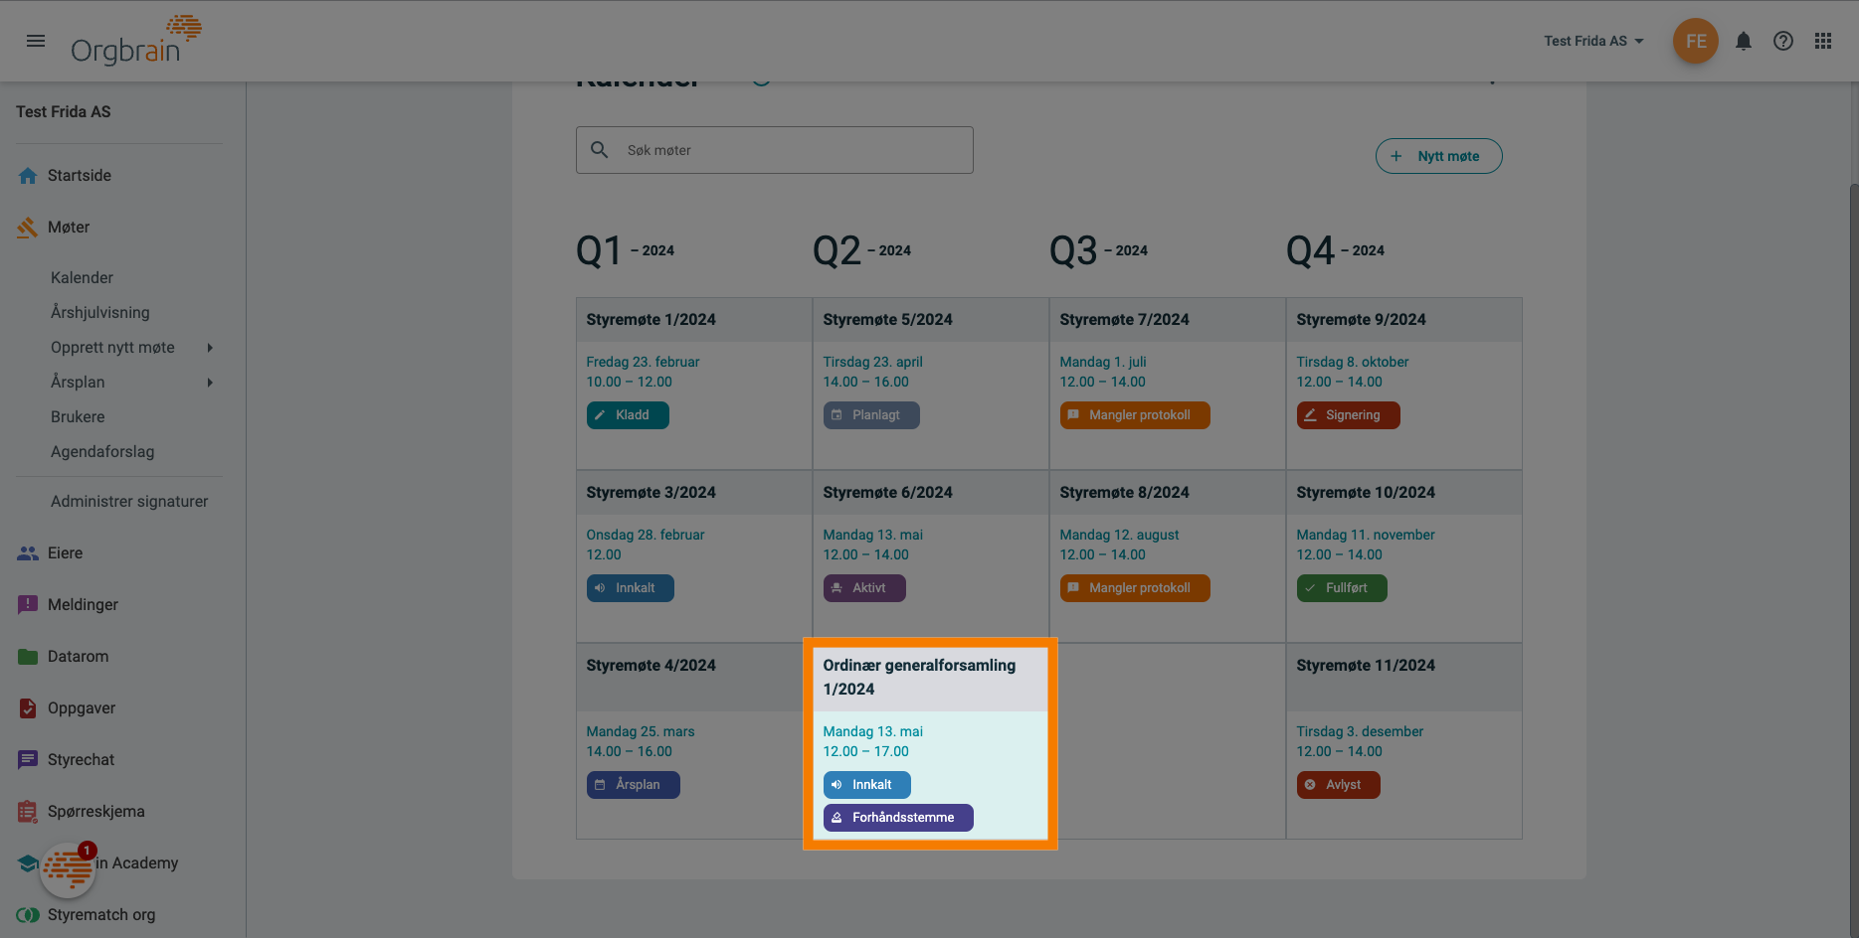Click Innkalt badge on Styremøte 3/2024
The height and width of the screenshot is (938, 1859).
[631, 588]
